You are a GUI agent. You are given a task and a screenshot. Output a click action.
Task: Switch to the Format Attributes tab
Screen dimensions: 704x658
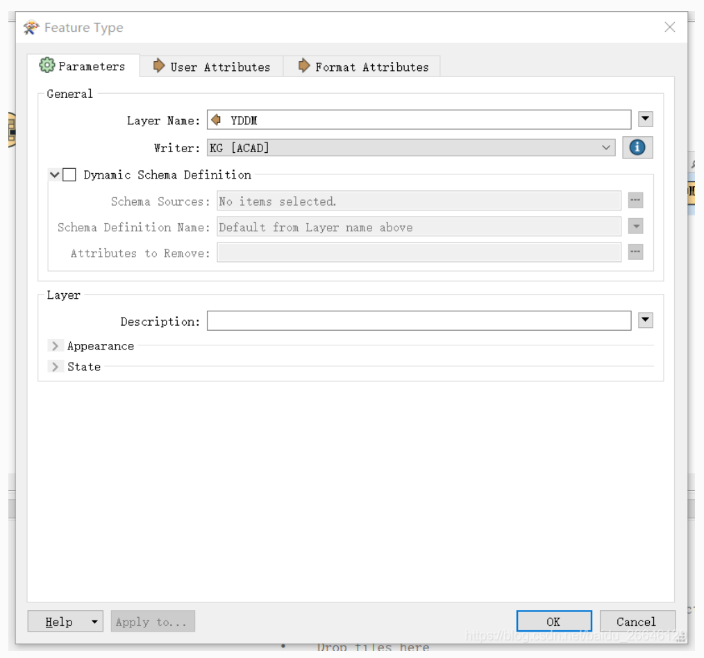[x=362, y=67]
